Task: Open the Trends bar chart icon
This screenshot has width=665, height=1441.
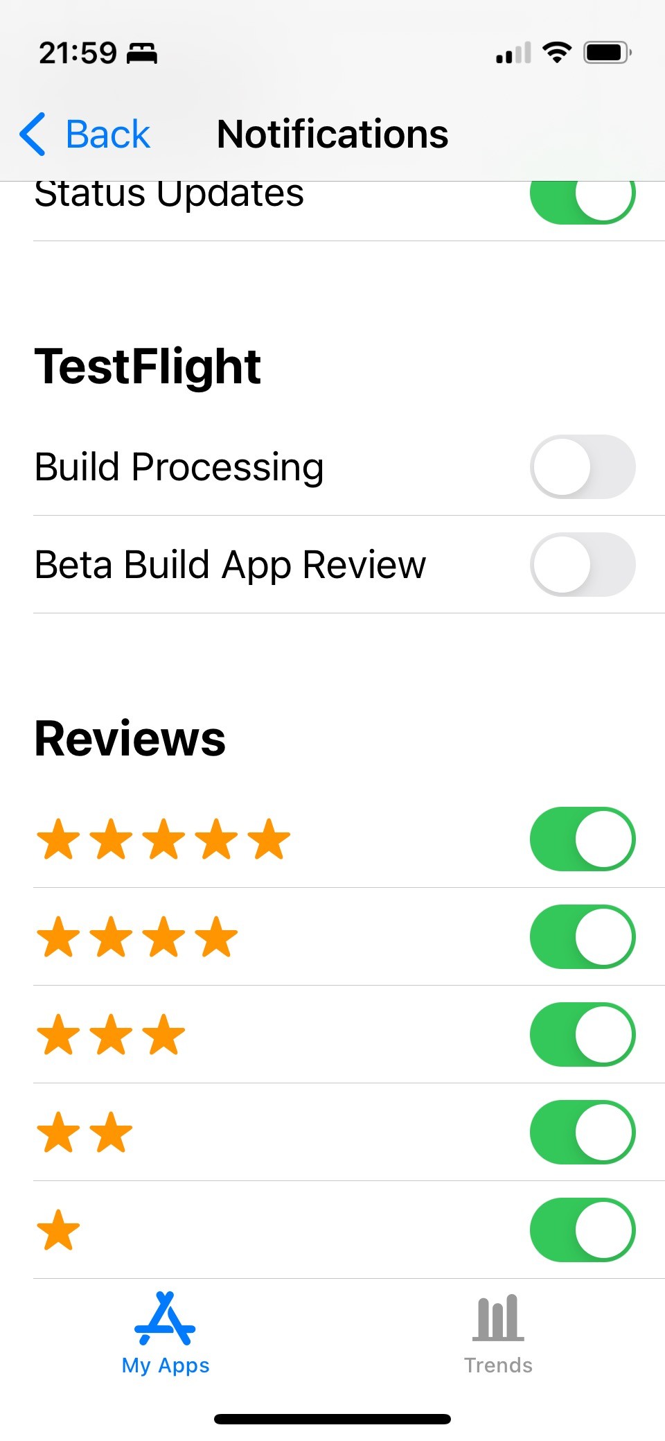Action: click(498, 1317)
